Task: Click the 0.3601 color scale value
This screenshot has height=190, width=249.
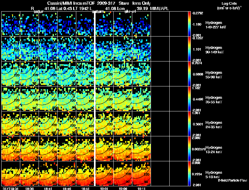Action: coord(198,124)
